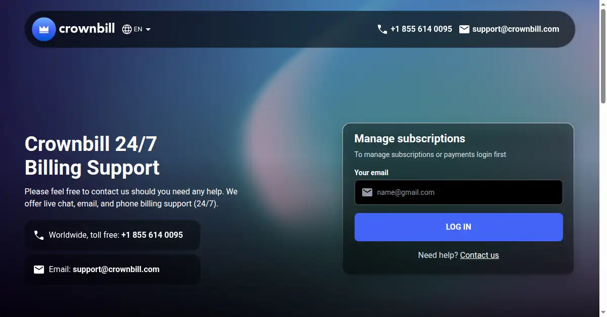
Task: Open the Contact us link
Action: point(480,255)
